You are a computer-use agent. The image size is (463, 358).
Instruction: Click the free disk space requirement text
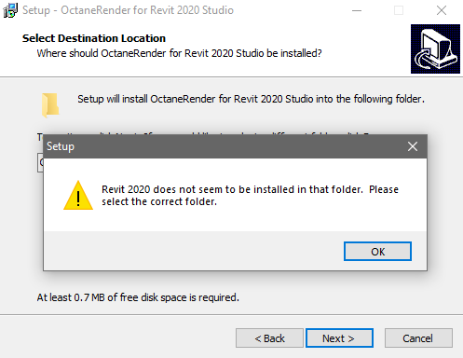click(x=138, y=297)
